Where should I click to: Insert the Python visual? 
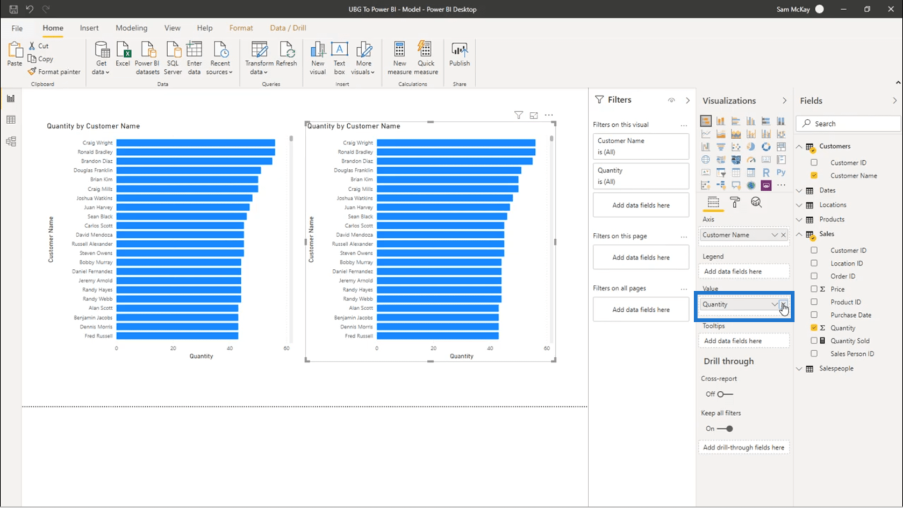point(781,173)
